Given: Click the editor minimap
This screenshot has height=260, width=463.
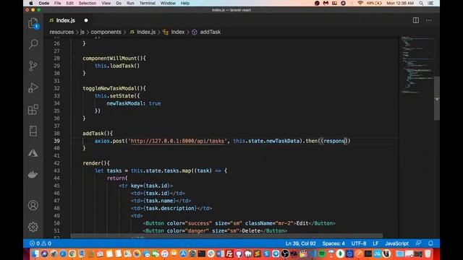Looking at the screenshot, I should point(417,65).
